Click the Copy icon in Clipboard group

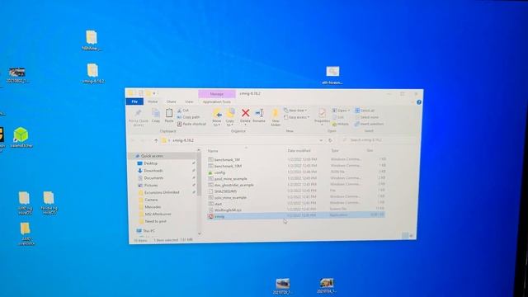pyautogui.click(x=156, y=115)
